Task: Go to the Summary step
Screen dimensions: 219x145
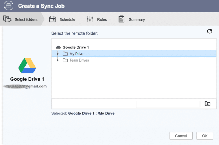Action: 132,19
